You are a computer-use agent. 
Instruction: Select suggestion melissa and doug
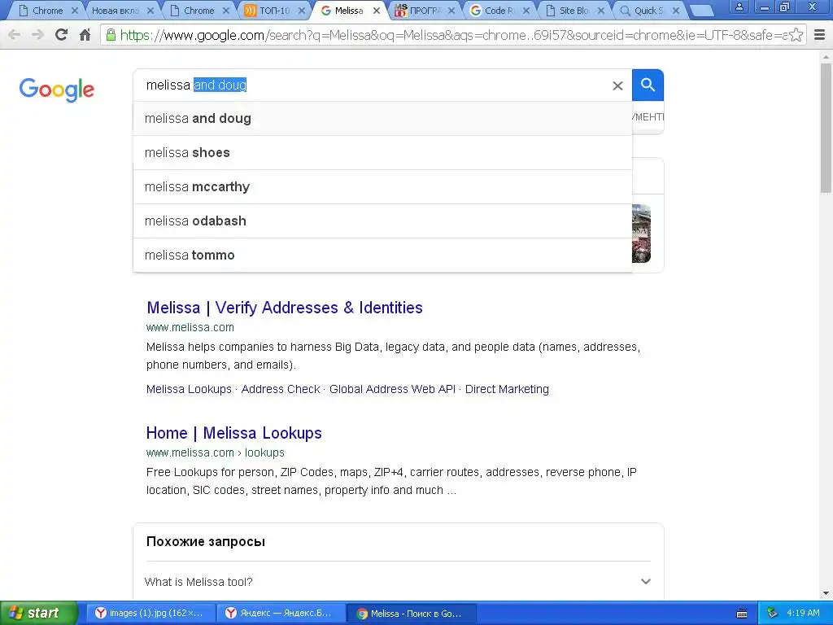click(382, 119)
